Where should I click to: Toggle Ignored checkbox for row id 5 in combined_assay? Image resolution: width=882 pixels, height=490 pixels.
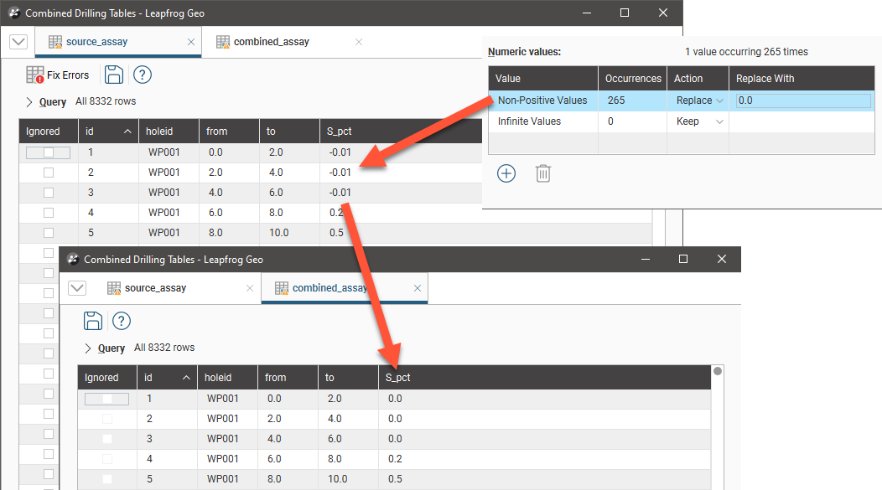pyautogui.click(x=106, y=479)
